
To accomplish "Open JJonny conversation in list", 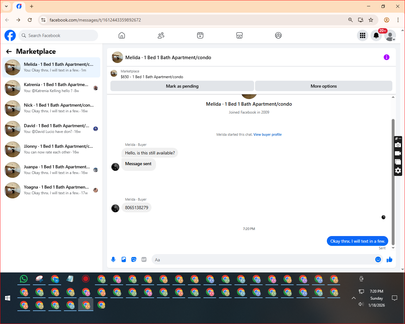I will 51,149.
